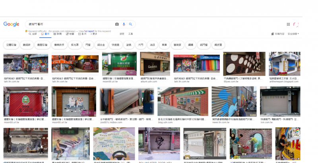Select the 立體彩繪 suggestion chip
Screen dimensions: 318x163
click(x=12, y=45)
